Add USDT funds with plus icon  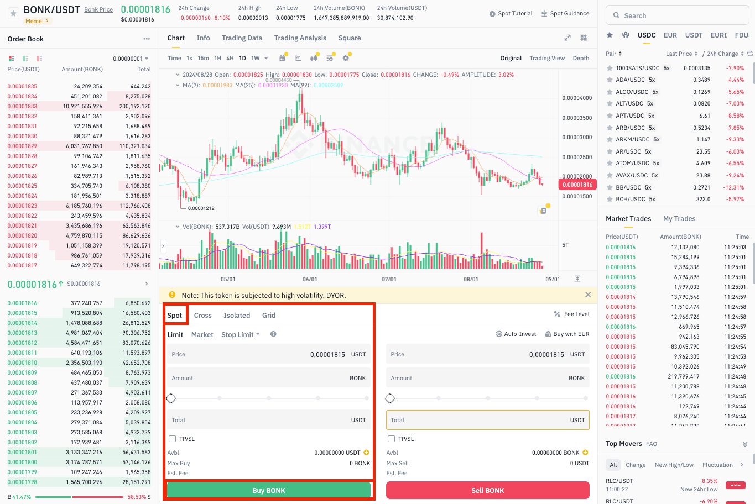click(x=366, y=453)
